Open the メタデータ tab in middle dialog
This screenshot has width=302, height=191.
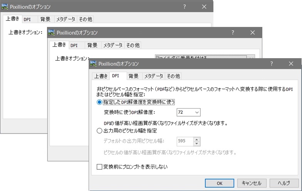(113, 45)
